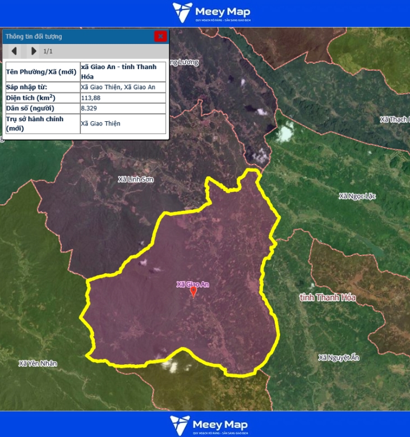The height and width of the screenshot is (437, 410).
Task: Select the Xã Nguyệt Ấn map label
Action: (x=338, y=357)
